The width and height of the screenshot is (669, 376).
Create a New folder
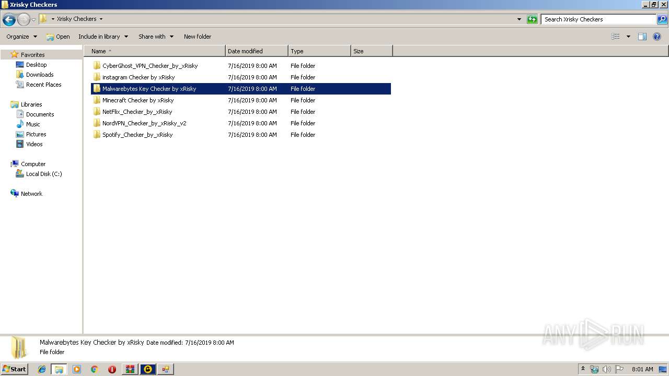(x=198, y=37)
